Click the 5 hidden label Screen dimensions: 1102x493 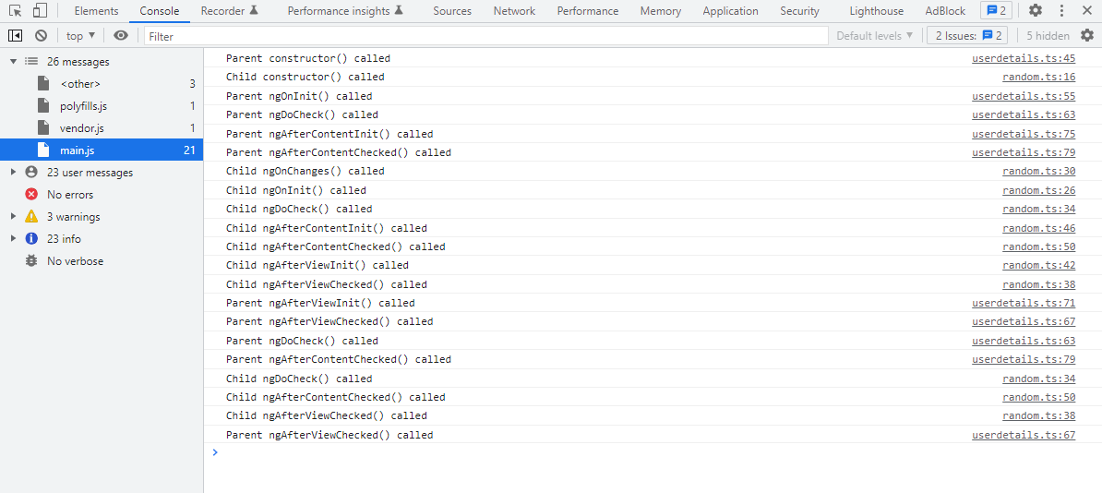click(1048, 36)
